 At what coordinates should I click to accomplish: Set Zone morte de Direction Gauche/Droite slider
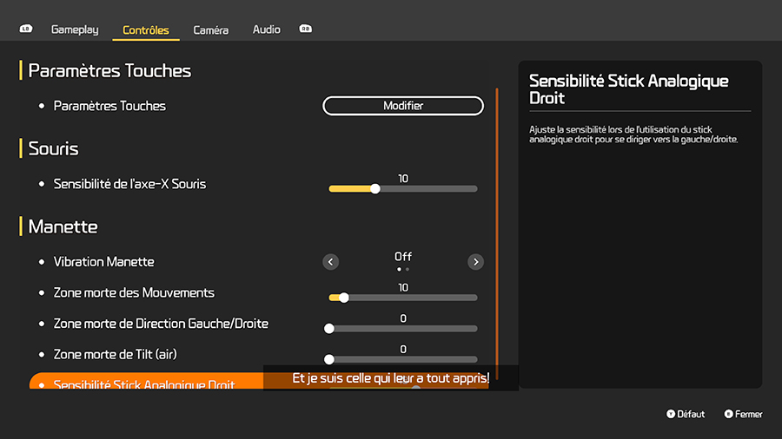(403, 329)
